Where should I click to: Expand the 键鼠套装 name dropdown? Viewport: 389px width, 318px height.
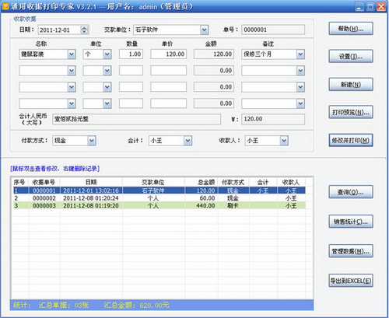(x=72, y=54)
